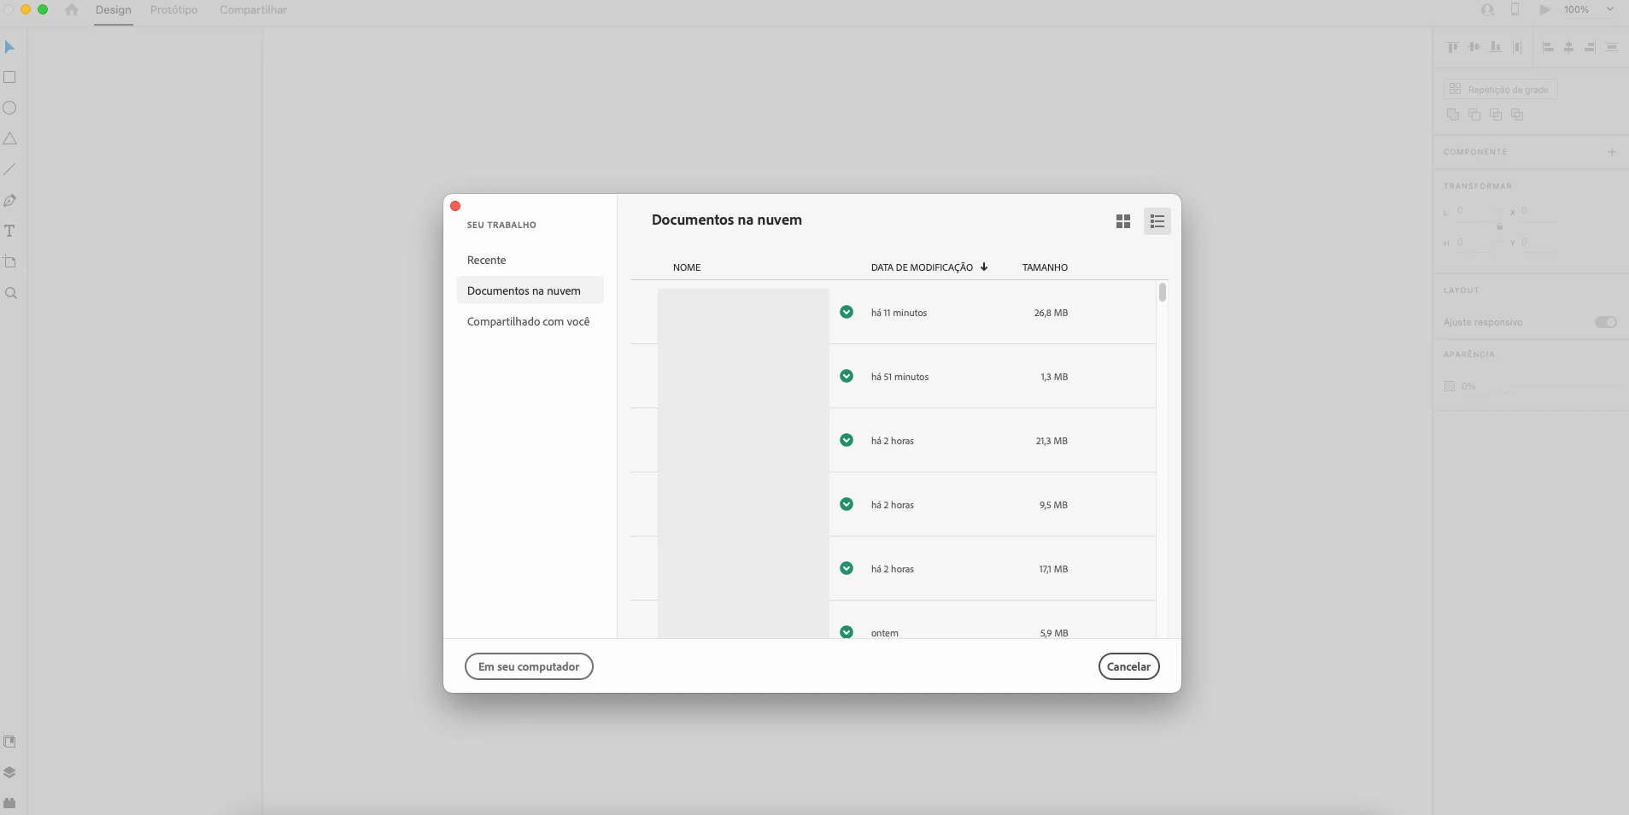Add component with plus icon
Image resolution: width=1629 pixels, height=815 pixels.
[1612, 152]
